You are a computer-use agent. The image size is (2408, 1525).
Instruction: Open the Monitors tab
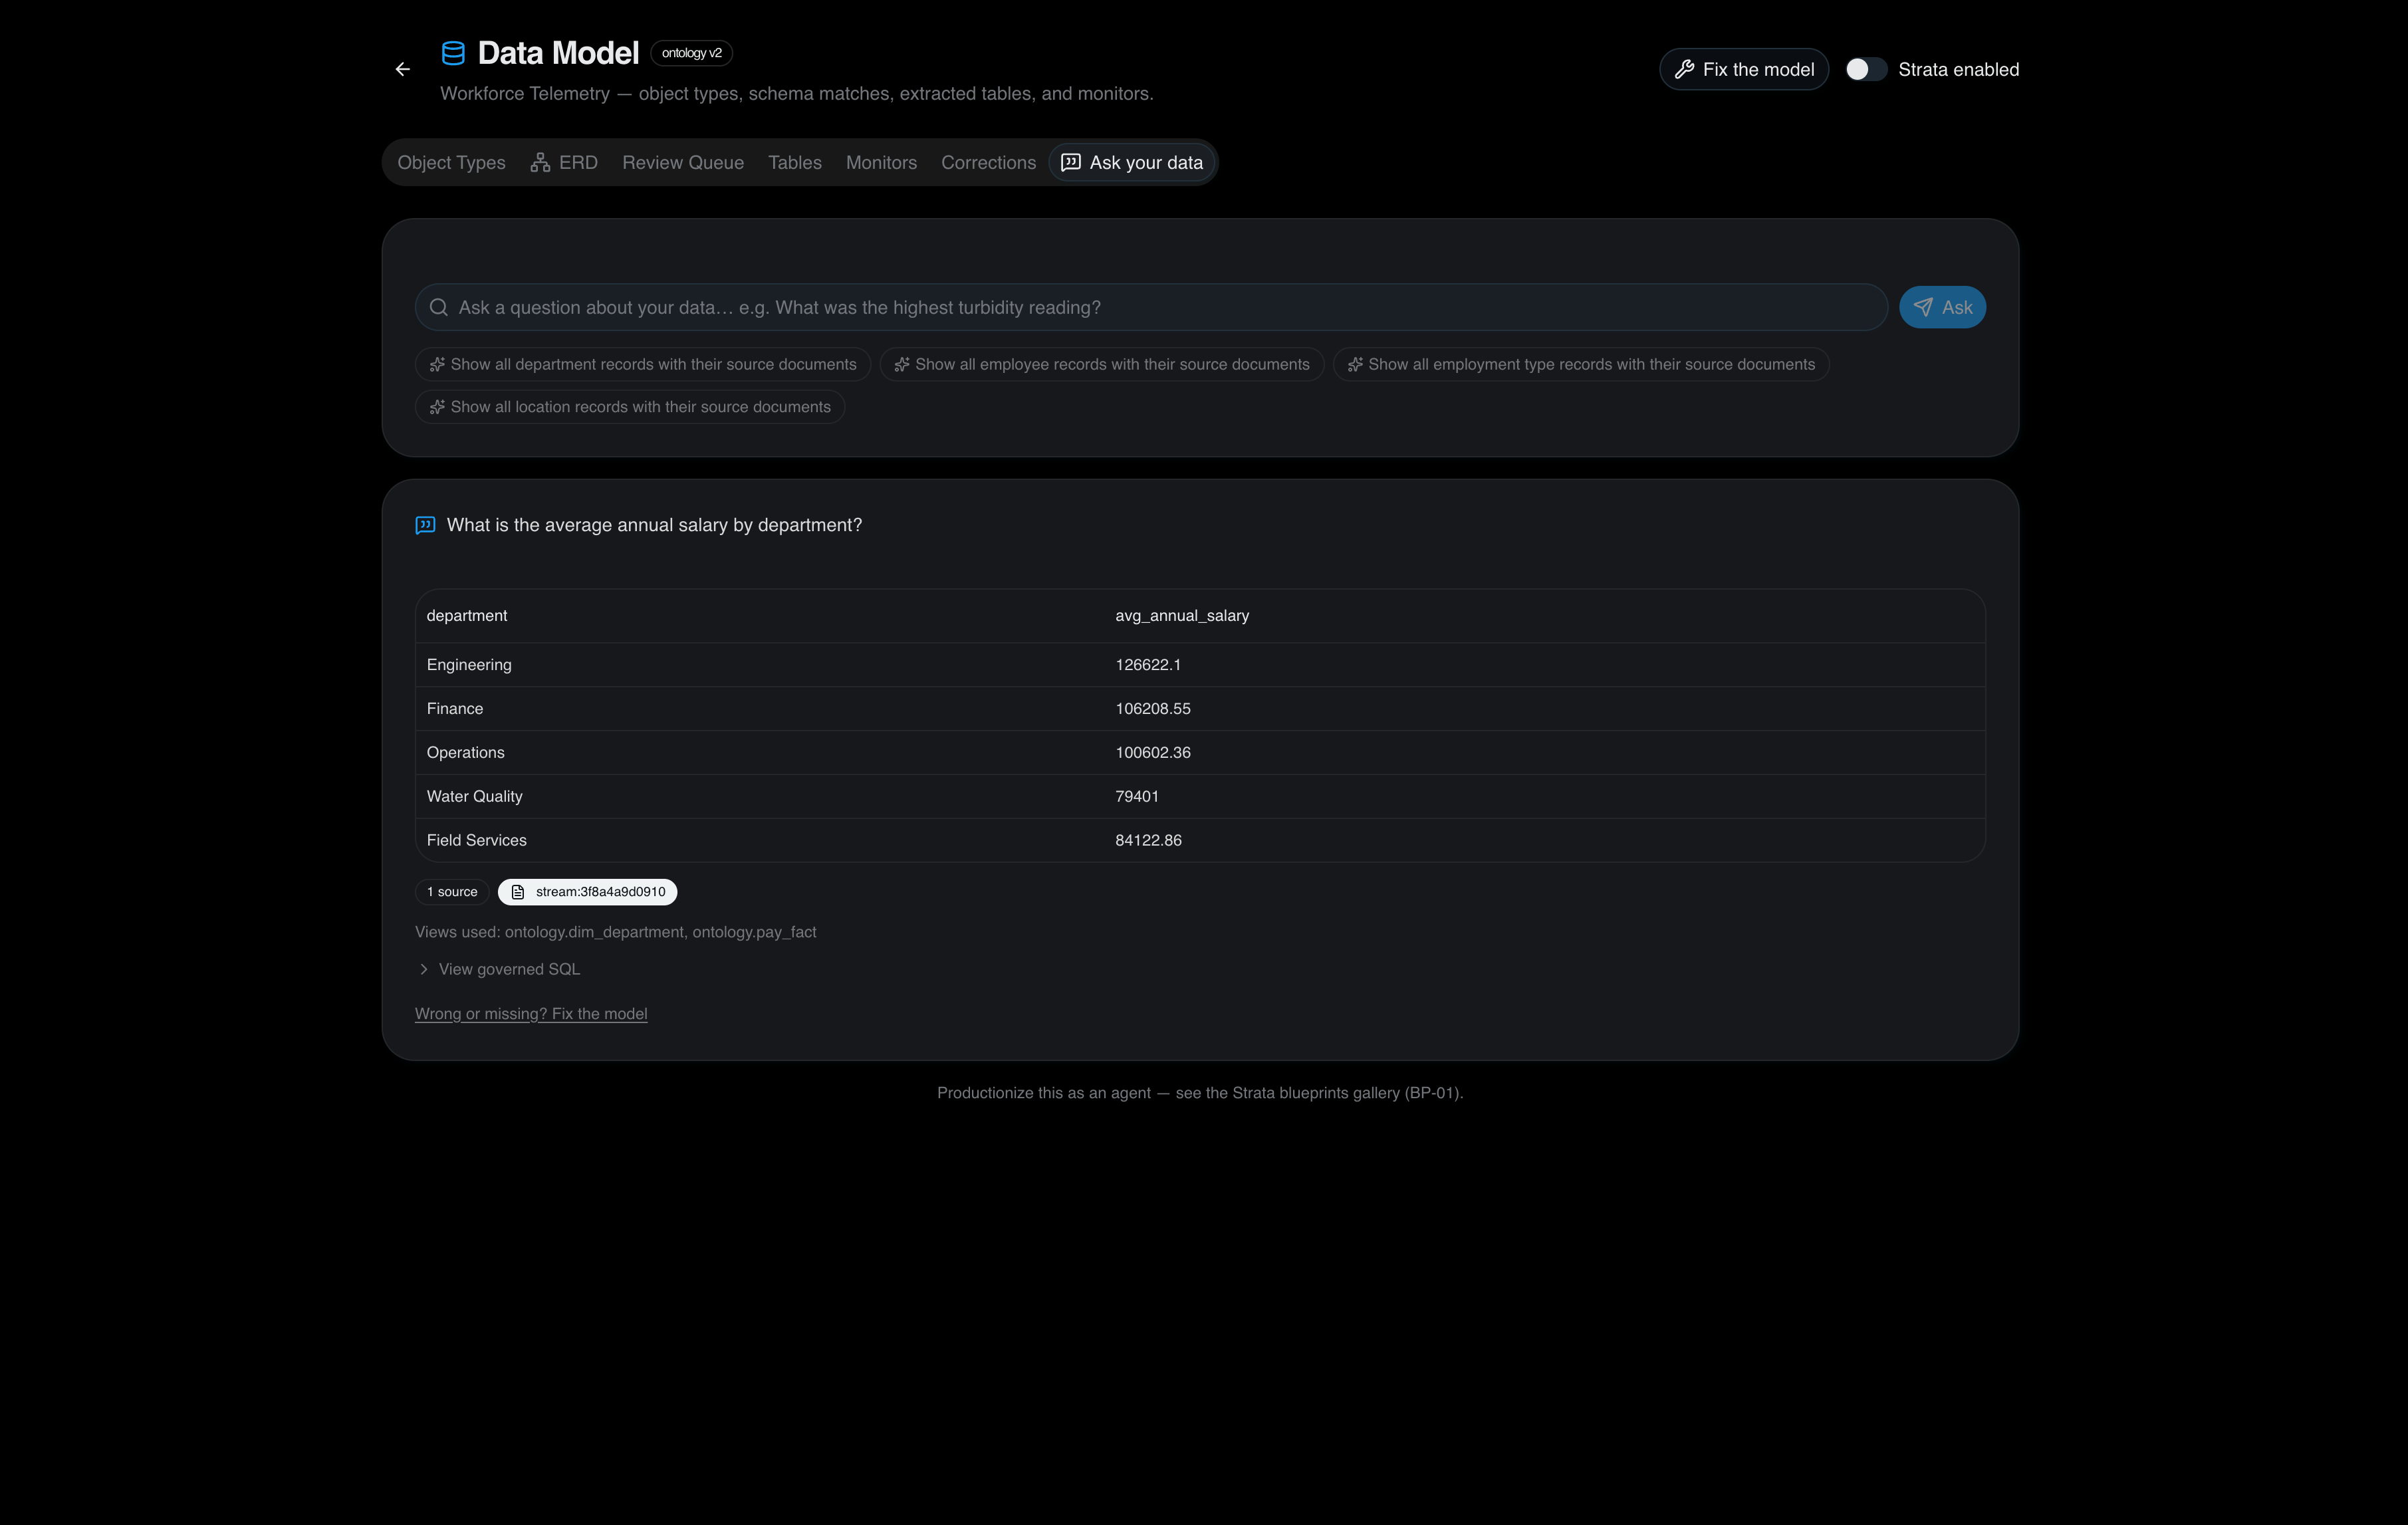pyautogui.click(x=881, y=162)
